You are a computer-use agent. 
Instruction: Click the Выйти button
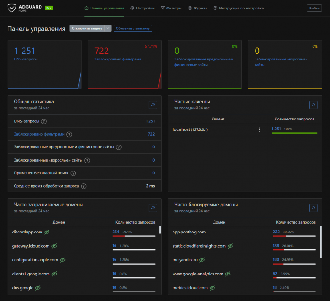[313, 8]
